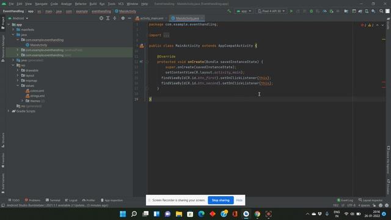
Task: Toggle the Build Variants side panel
Action: pyautogui.click(x=2, y=183)
